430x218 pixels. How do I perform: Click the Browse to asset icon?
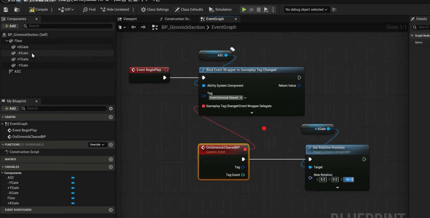coord(17,10)
